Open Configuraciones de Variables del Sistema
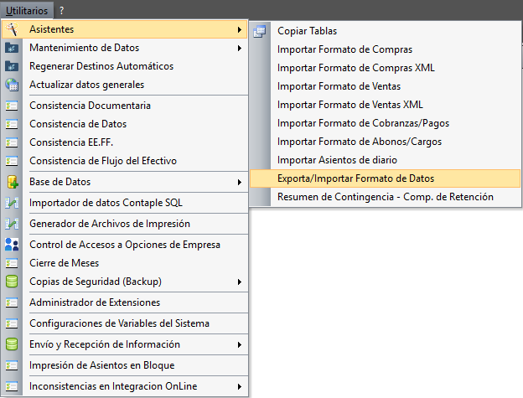Image resolution: width=523 pixels, height=398 pixels. coord(125,323)
